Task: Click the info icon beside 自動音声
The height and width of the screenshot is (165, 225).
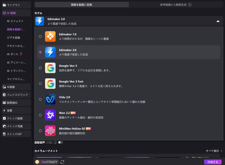Action: click(x=55, y=142)
